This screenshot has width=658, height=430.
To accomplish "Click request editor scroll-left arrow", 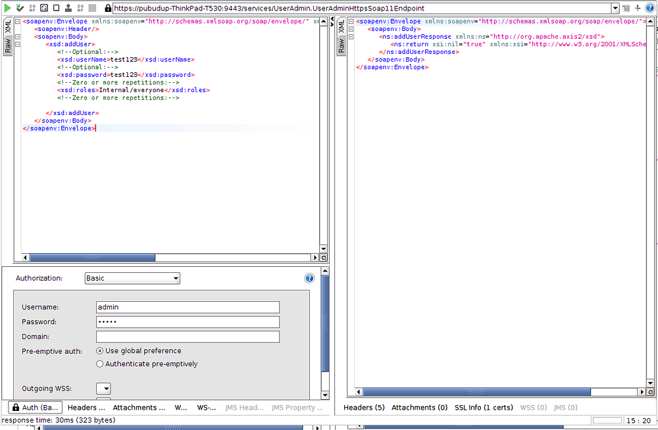I will (x=25, y=258).
